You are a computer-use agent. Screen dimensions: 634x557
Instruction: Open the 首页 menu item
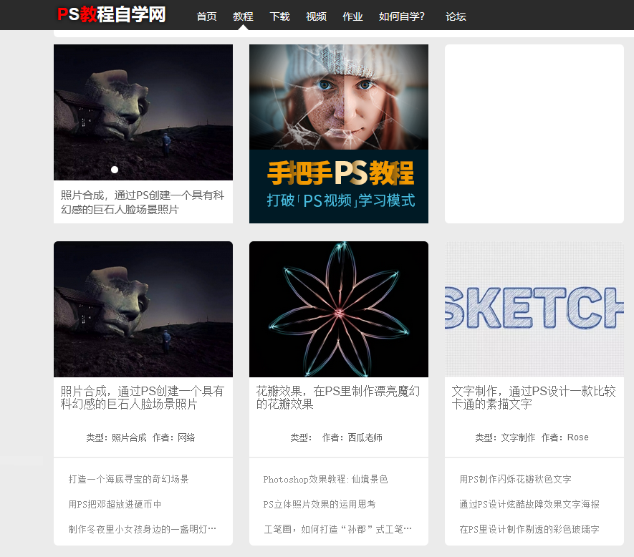point(206,16)
